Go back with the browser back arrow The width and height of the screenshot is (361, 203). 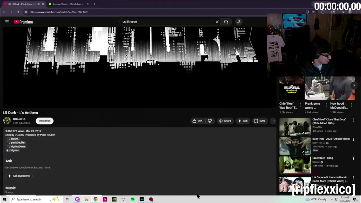[x=4, y=12]
